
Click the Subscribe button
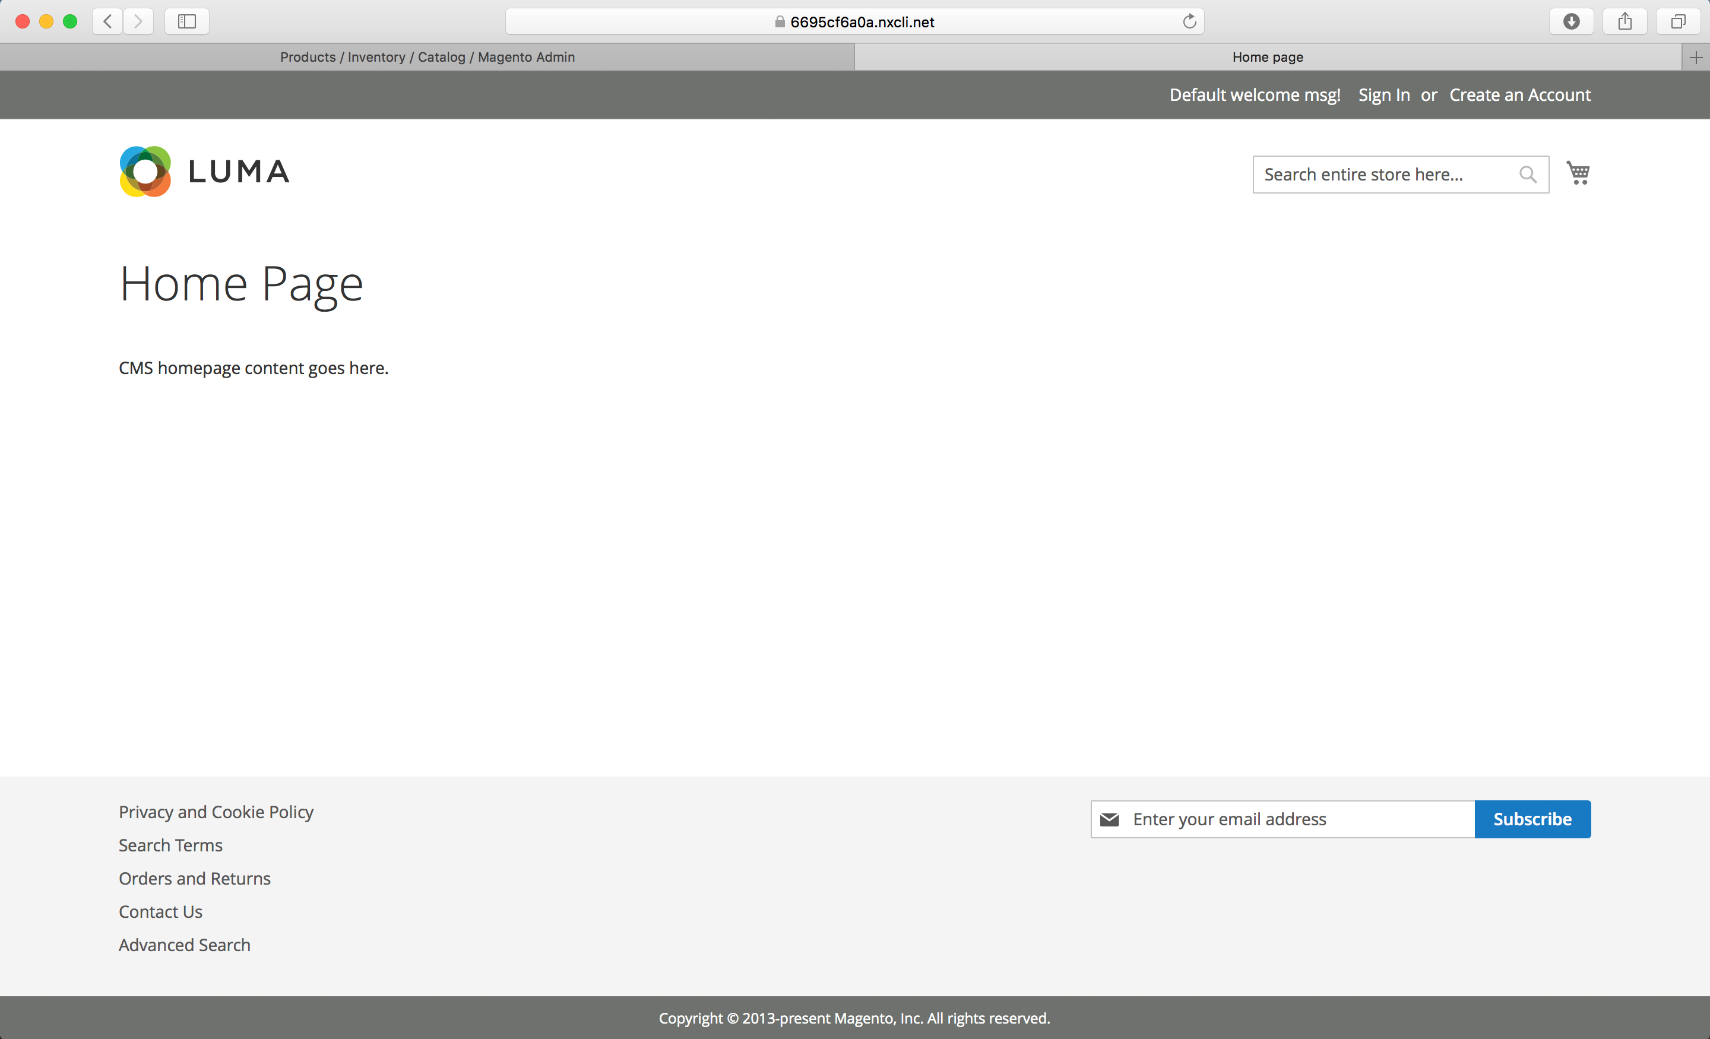pyautogui.click(x=1532, y=820)
